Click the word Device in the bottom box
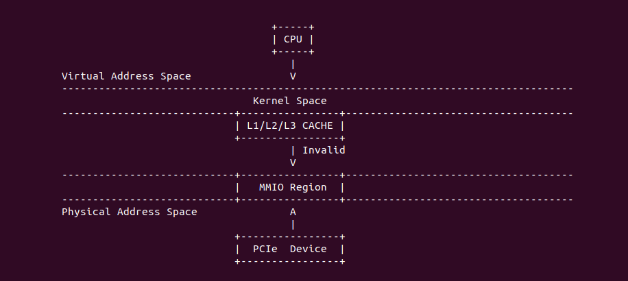 (308, 249)
